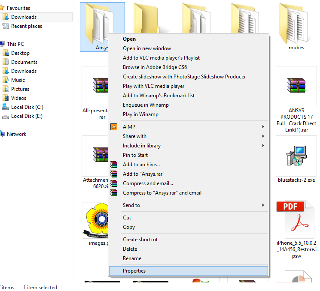Expand the AIMP submenu arrow
Image resolution: width=320 pixels, height=291 pixels.
pyautogui.click(x=263, y=127)
